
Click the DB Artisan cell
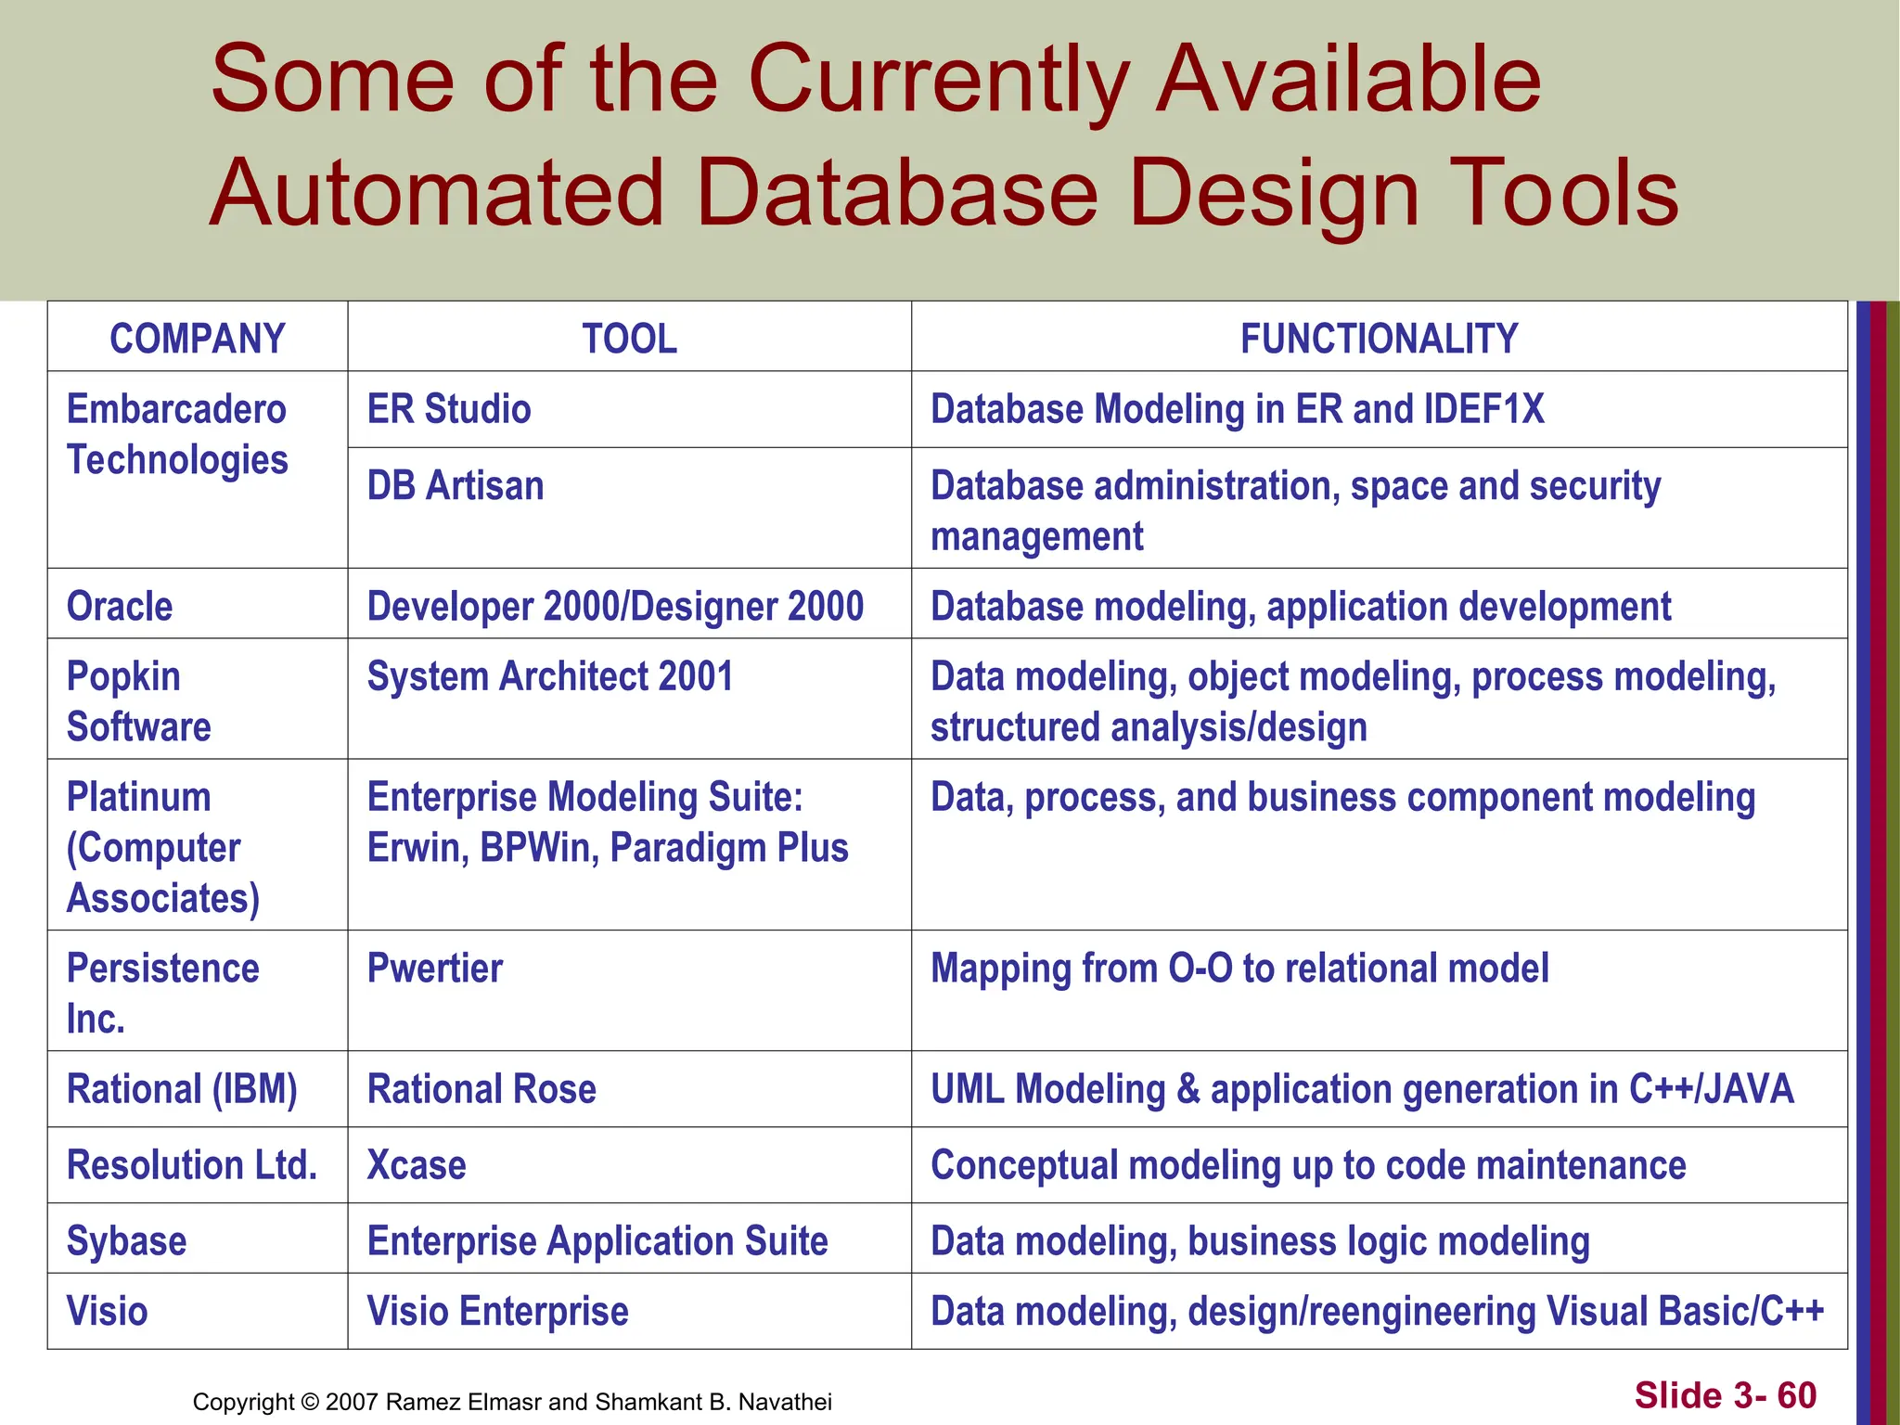(630, 507)
